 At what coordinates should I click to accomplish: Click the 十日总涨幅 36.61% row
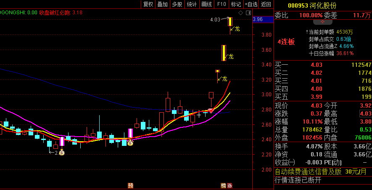tap(331, 53)
